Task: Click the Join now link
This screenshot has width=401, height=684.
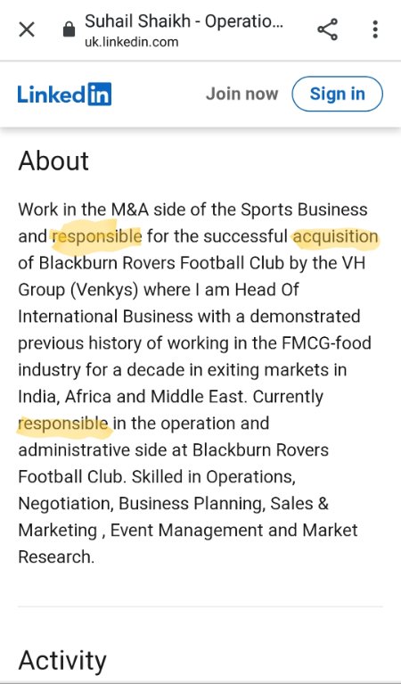Action: point(241,94)
